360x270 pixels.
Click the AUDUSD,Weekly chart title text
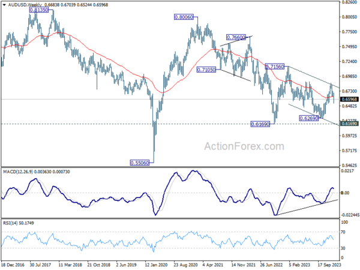coord(25,5)
